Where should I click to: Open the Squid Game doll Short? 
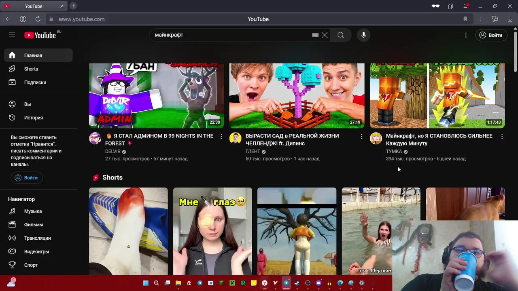[x=297, y=231]
